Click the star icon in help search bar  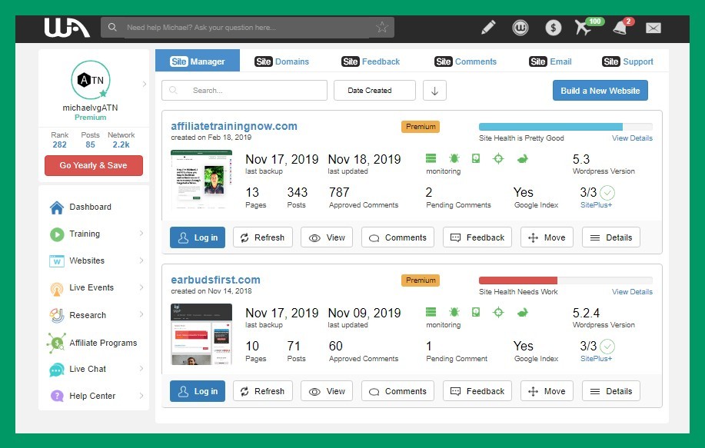[x=382, y=27]
